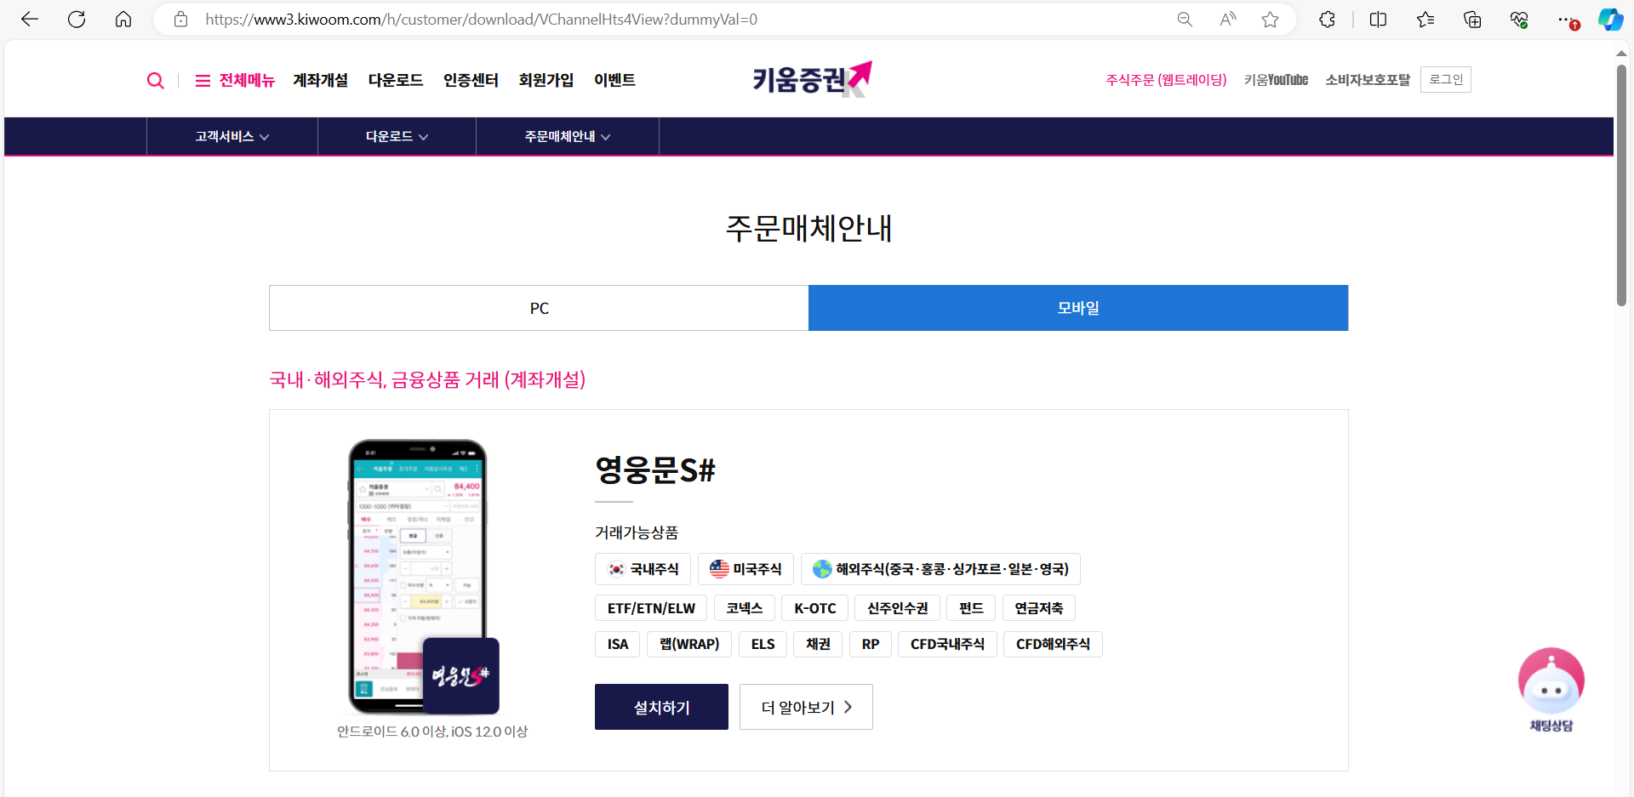Select the 채권 tag

(x=818, y=644)
